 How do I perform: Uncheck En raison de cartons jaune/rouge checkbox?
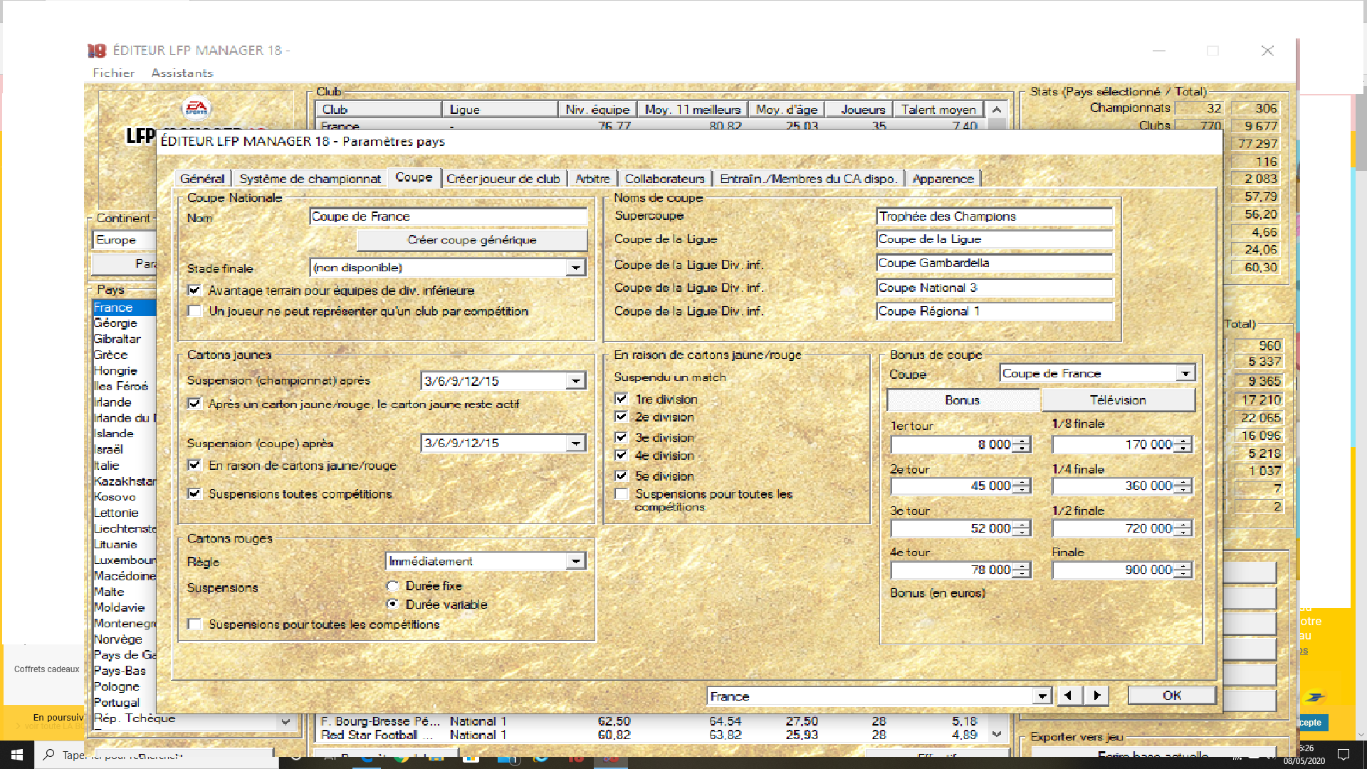coord(194,465)
